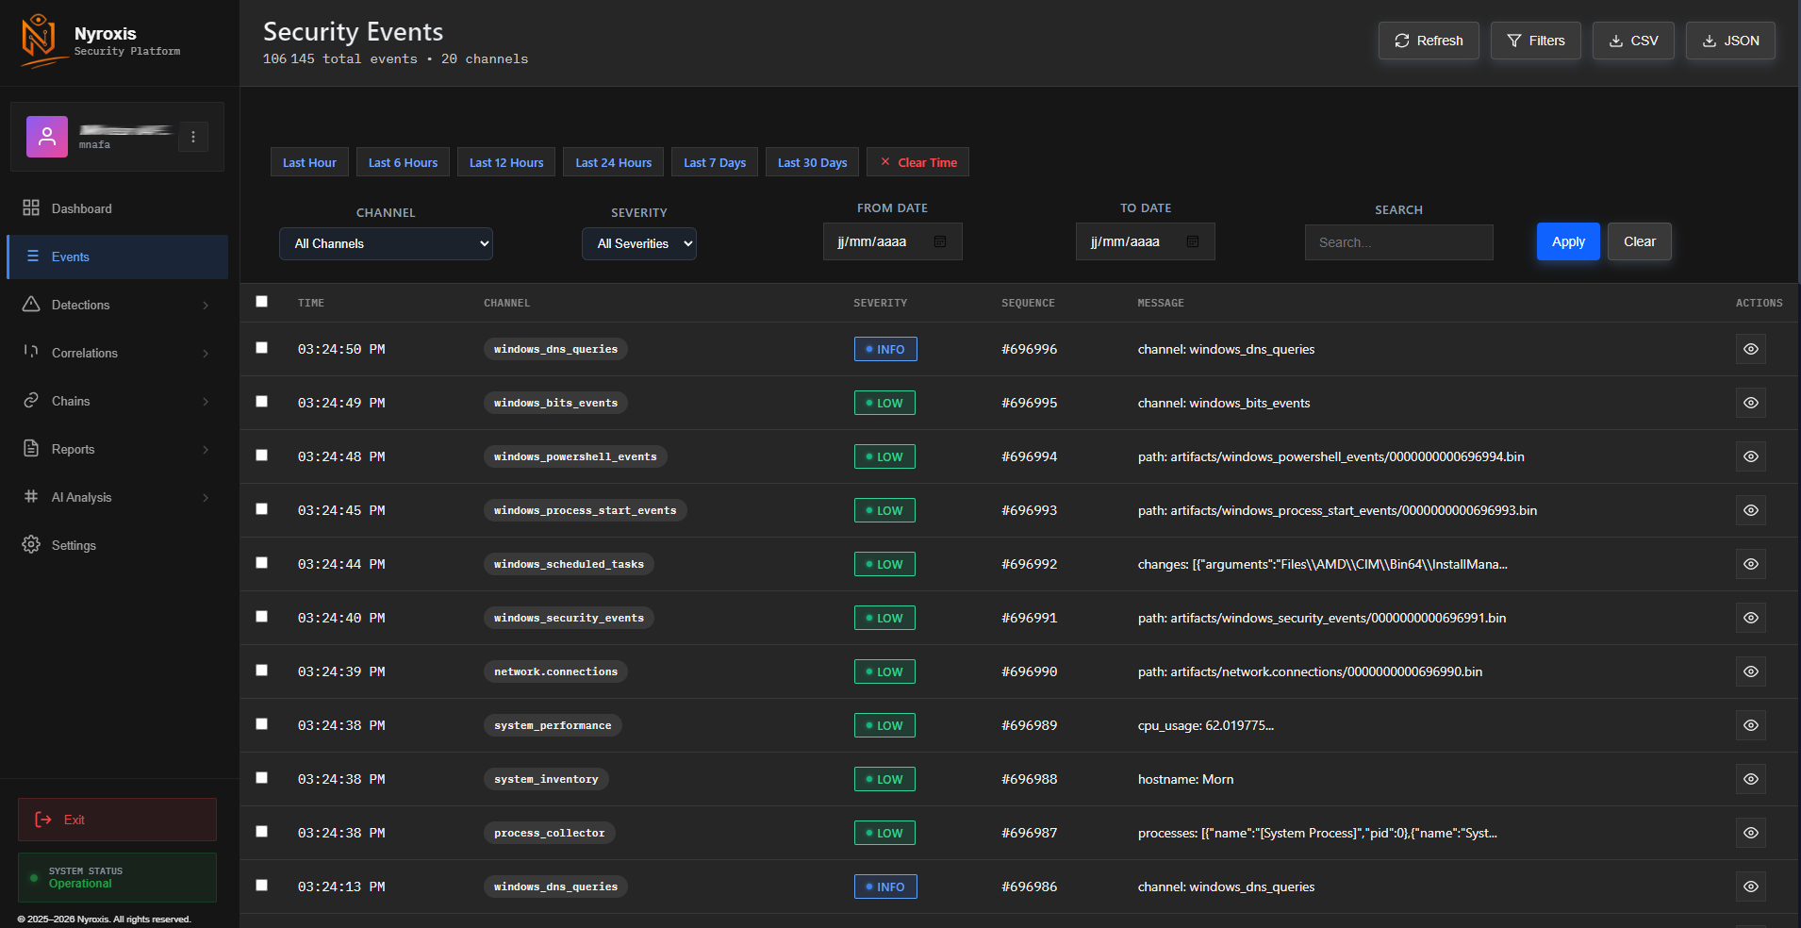
Task: Click the AI Analysis hash icon
Action: 31,496
